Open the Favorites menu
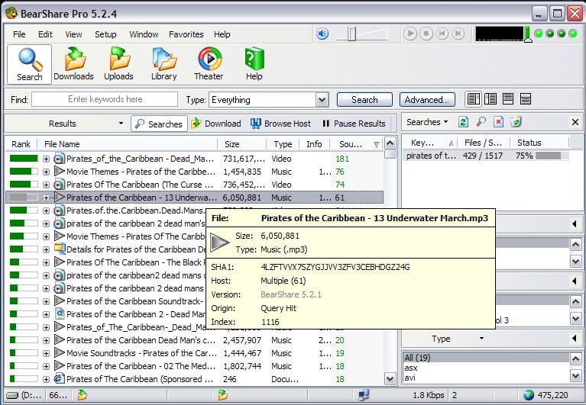This screenshot has width=586, height=405. [186, 34]
